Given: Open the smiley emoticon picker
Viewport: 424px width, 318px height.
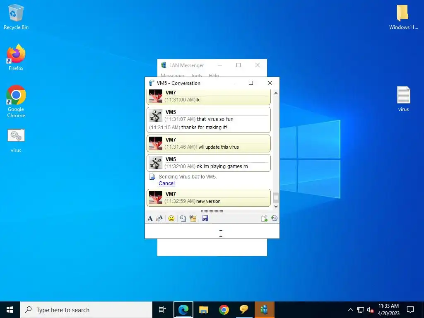Looking at the screenshot, I should point(171,219).
